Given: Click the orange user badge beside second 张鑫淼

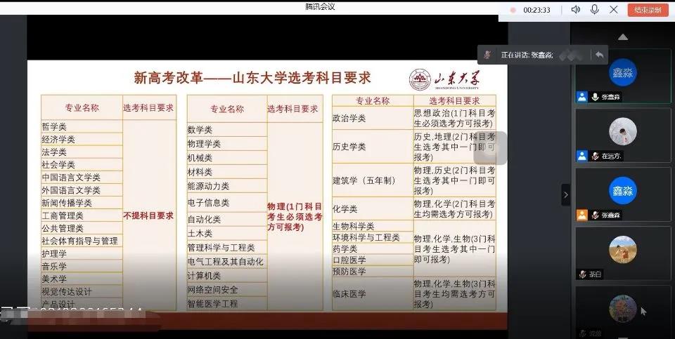Looking at the screenshot, I should coord(582,215).
